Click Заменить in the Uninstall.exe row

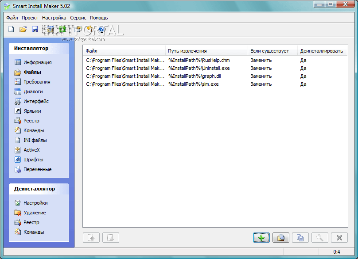pos(261,68)
